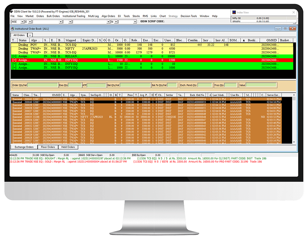Click the Froz.Qty field
The width and height of the screenshot is (307, 240).
pos(231,85)
